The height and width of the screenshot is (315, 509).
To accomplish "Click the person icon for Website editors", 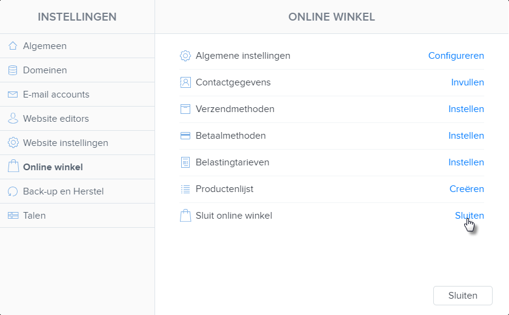I will pyautogui.click(x=13, y=118).
